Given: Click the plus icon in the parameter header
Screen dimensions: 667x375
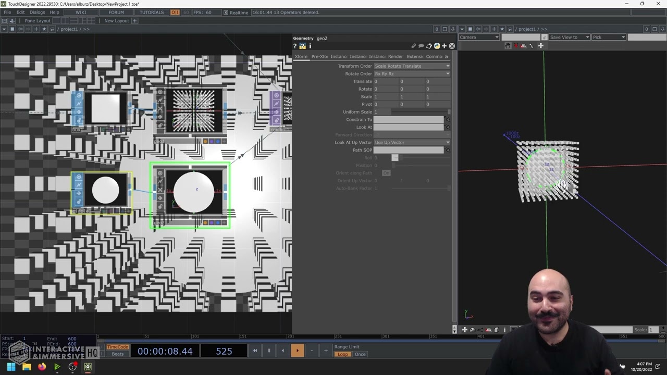Looking at the screenshot, I should pos(444,46).
